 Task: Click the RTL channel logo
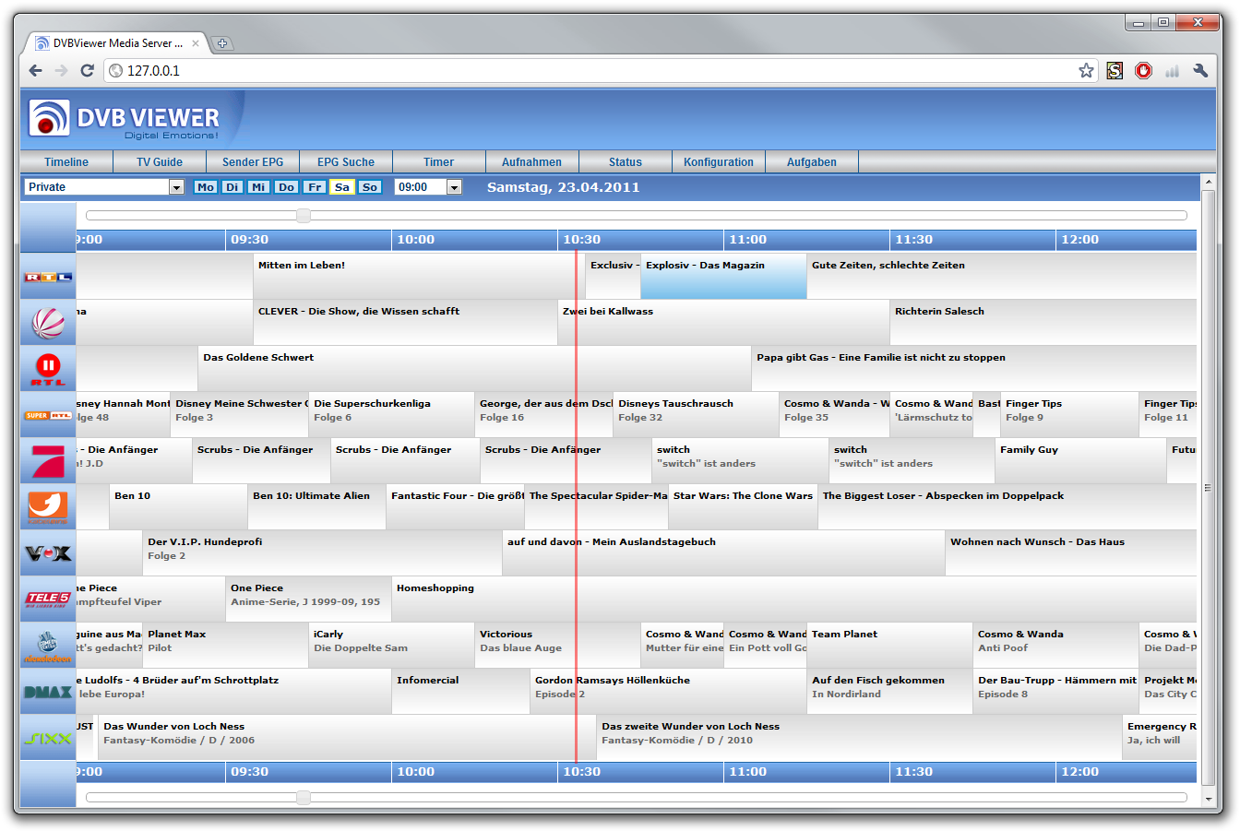click(48, 277)
